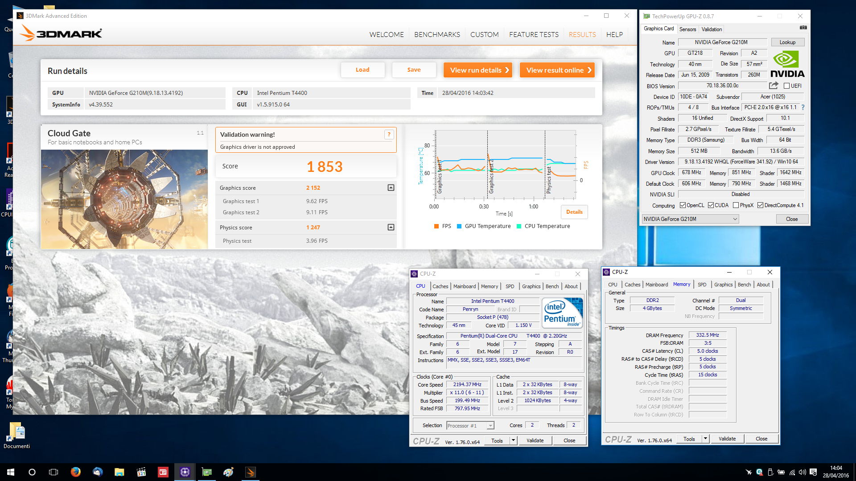
Task: Click the Intel Pentium inside logo in CPU-Z
Action: tap(562, 313)
